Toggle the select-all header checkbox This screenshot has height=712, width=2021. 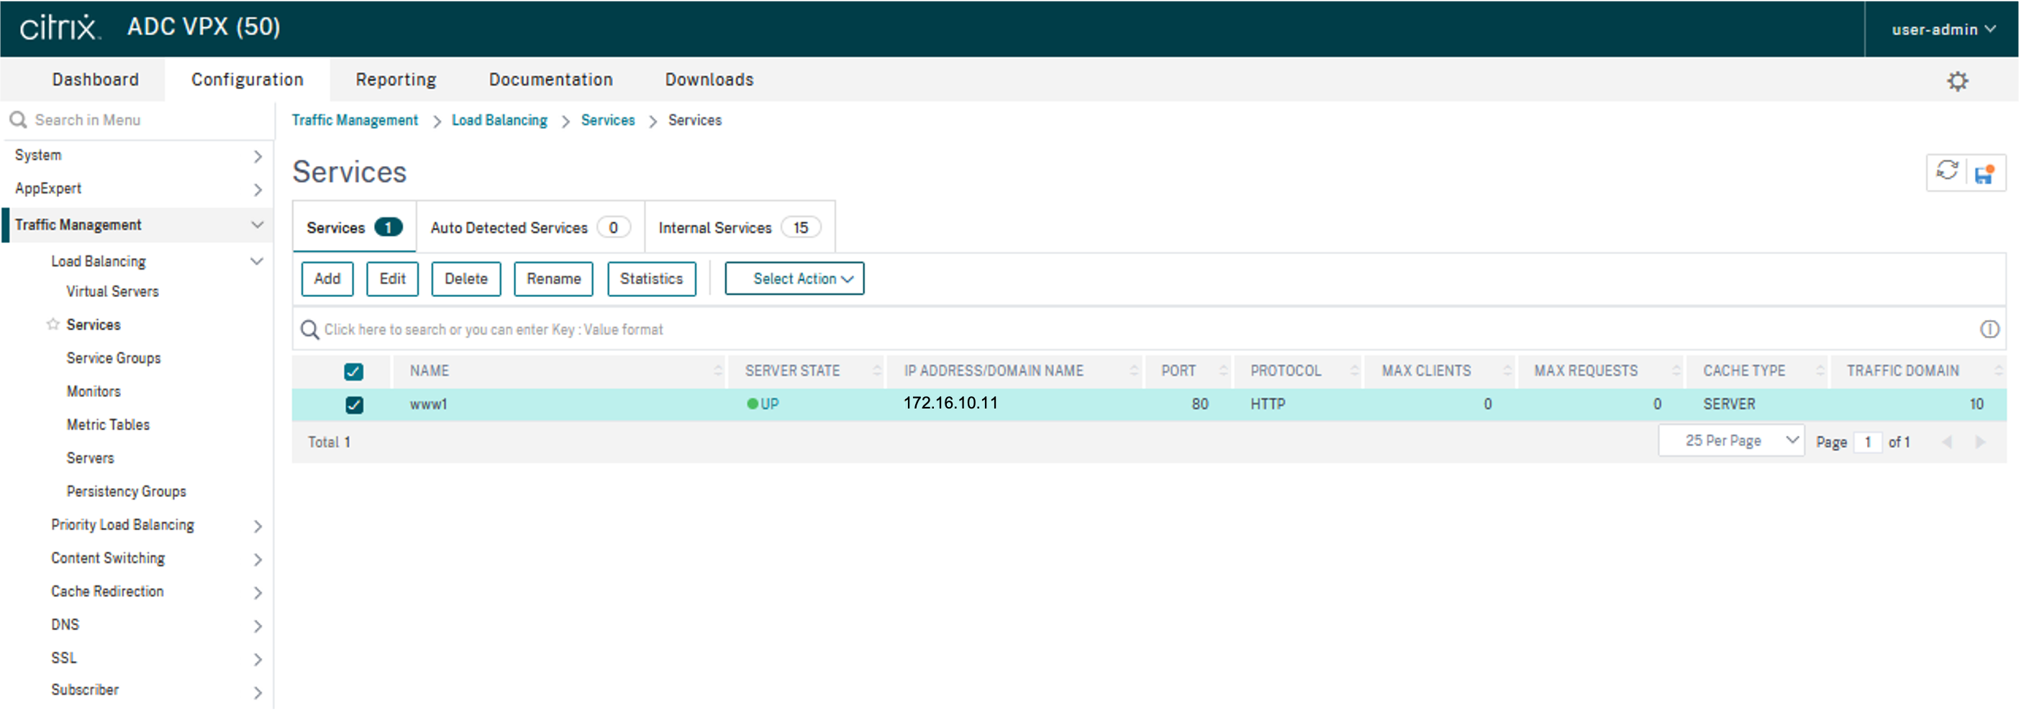coord(354,372)
